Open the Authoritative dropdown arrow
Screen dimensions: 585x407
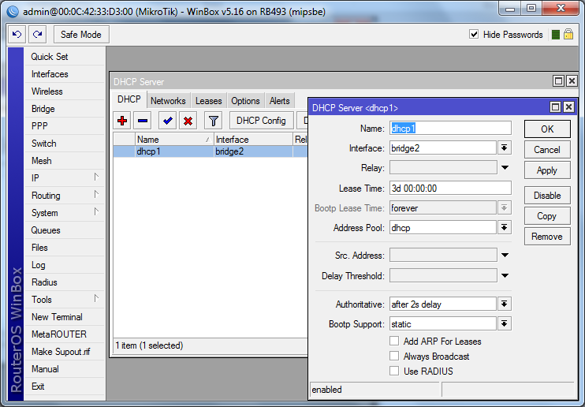pyautogui.click(x=504, y=304)
